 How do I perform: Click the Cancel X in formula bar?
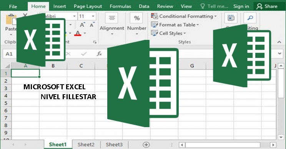pyautogui.click(x=68, y=54)
